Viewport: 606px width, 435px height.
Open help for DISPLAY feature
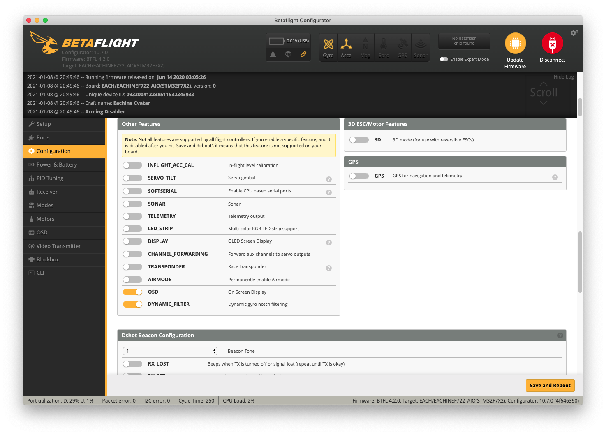tap(329, 243)
